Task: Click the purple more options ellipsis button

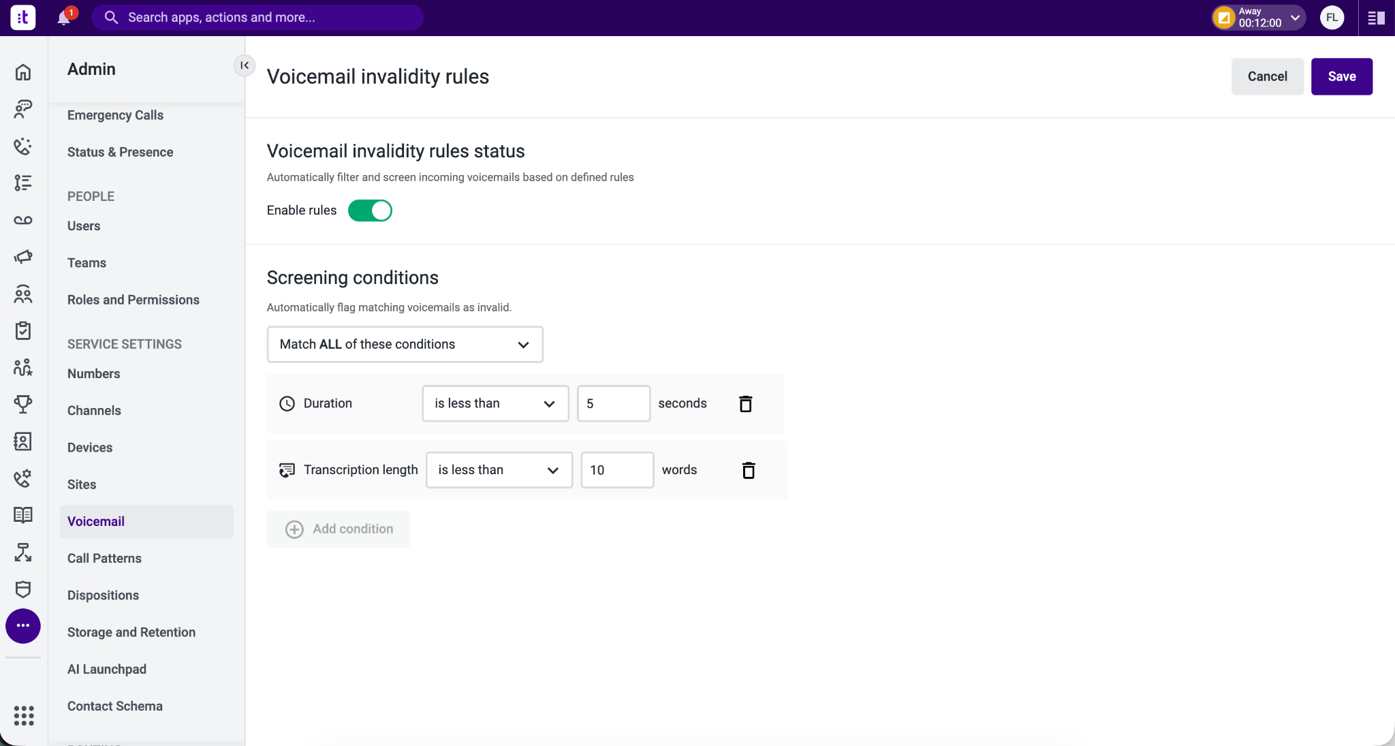Action: (x=23, y=626)
